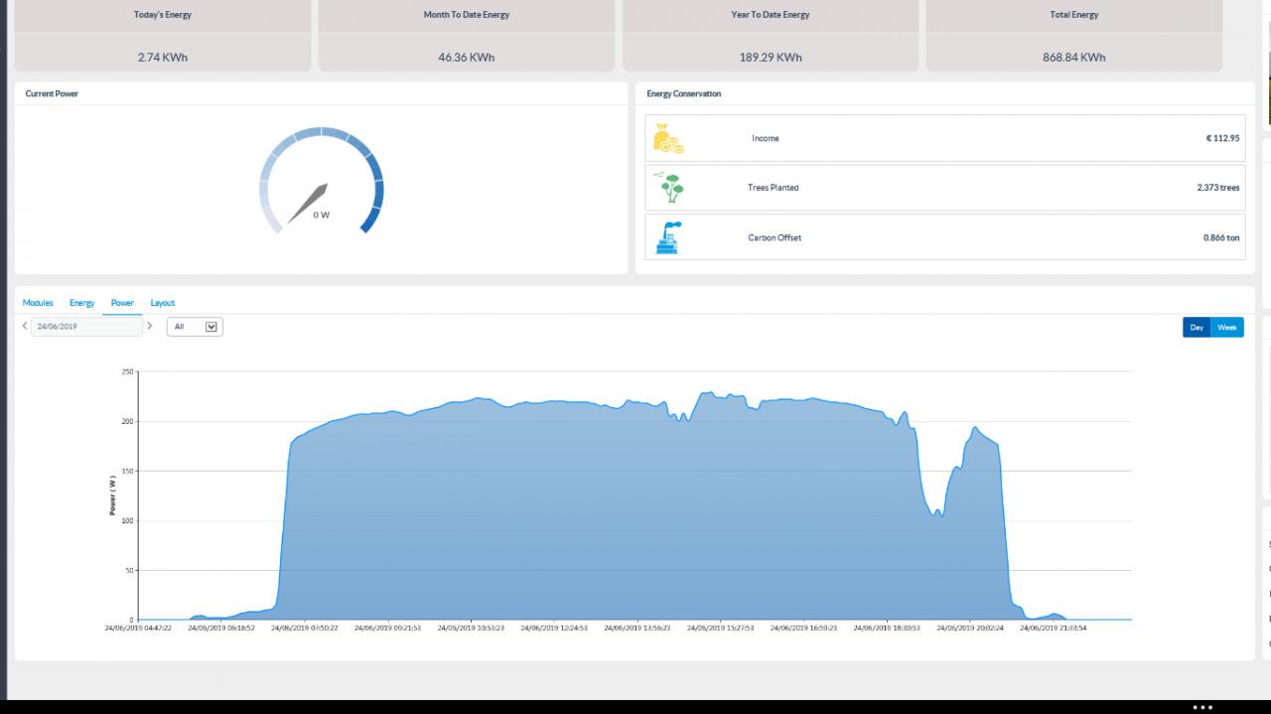This screenshot has width=1271, height=714.
Task: Click the Current Power gauge dial
Action: 322,180
